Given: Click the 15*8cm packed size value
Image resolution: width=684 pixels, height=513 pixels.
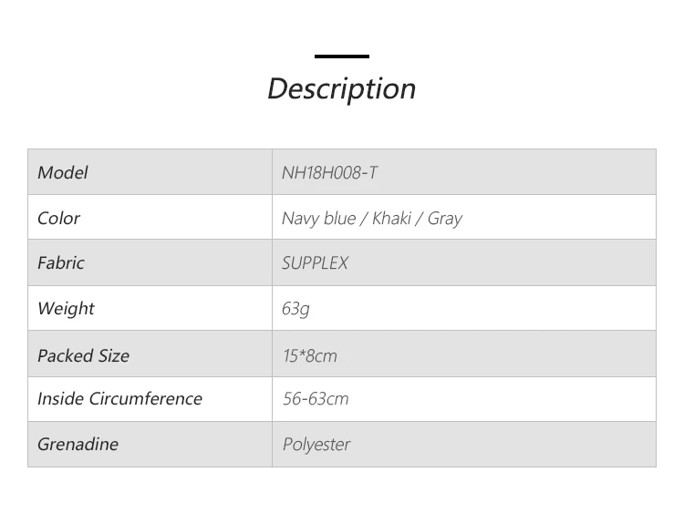Looking at the screenshot, I should (309, 355).
